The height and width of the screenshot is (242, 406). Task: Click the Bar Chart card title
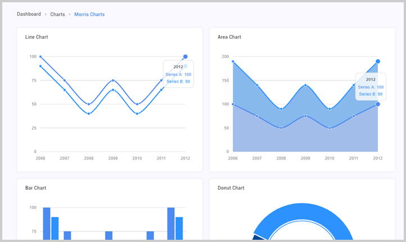point(36,188)
